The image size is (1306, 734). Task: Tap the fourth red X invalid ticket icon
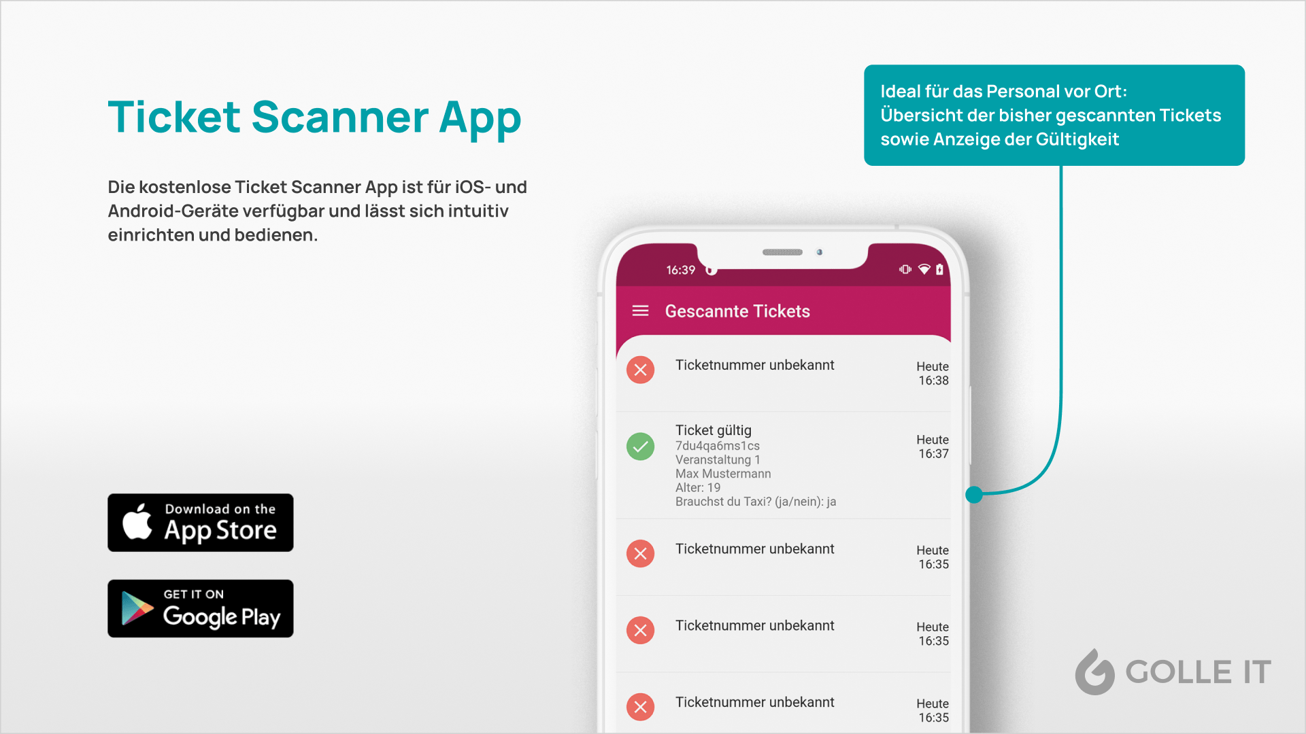point(641,703)
